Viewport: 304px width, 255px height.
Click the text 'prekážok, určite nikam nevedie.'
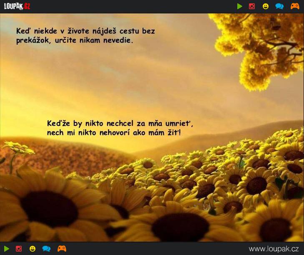click(75, 41)
